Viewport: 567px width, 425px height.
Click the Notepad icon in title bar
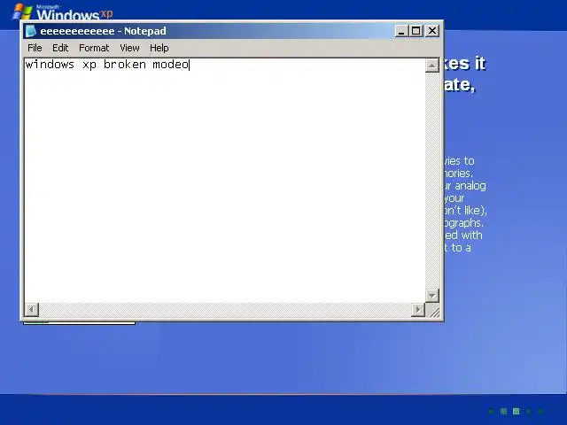point(31,31)
